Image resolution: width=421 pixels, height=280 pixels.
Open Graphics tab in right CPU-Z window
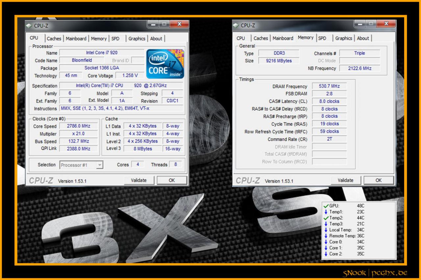coord(344,38)
